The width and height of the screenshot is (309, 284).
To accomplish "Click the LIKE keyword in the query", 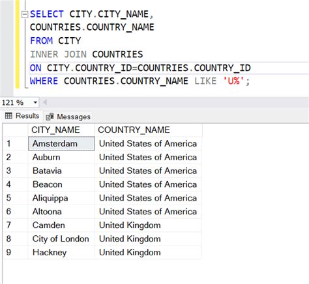I will point(205,81).
